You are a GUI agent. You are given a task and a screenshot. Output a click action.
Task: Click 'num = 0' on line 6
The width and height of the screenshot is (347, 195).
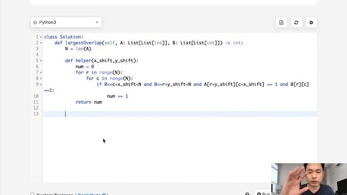pos(85,67)
